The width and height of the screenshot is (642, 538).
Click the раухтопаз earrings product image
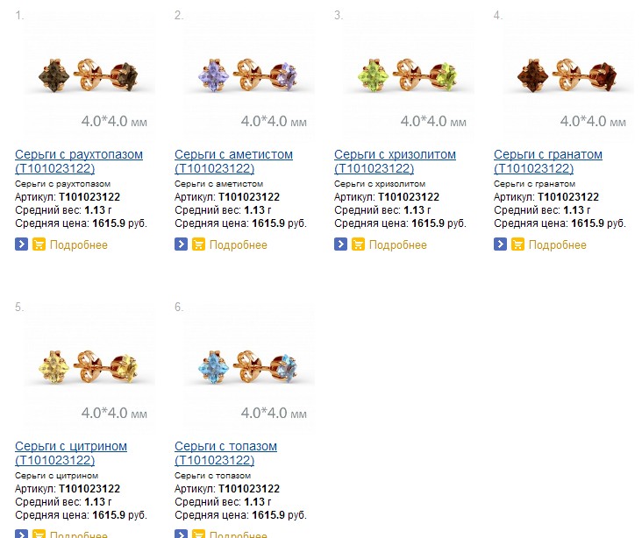(85, 77)
